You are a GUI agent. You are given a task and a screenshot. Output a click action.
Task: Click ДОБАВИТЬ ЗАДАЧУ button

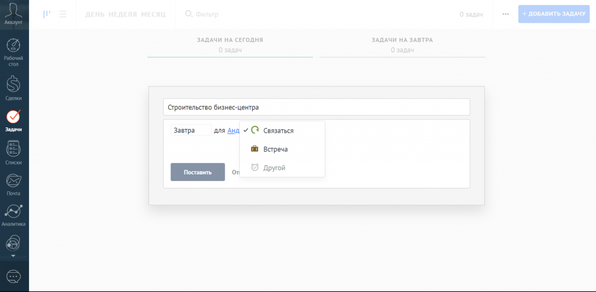click(554, 14)
